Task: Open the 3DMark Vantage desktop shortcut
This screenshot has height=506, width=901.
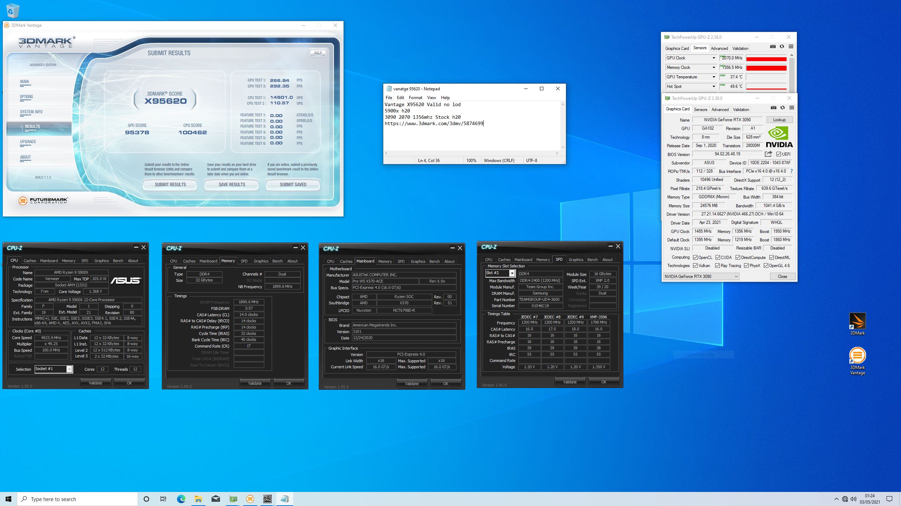Action: coord(857,361)
